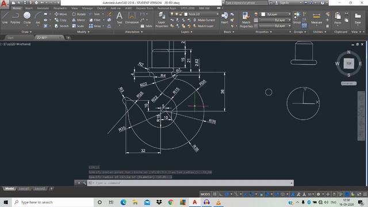
Task: Open VLC from the taskbar
Action: click(218, 202)
